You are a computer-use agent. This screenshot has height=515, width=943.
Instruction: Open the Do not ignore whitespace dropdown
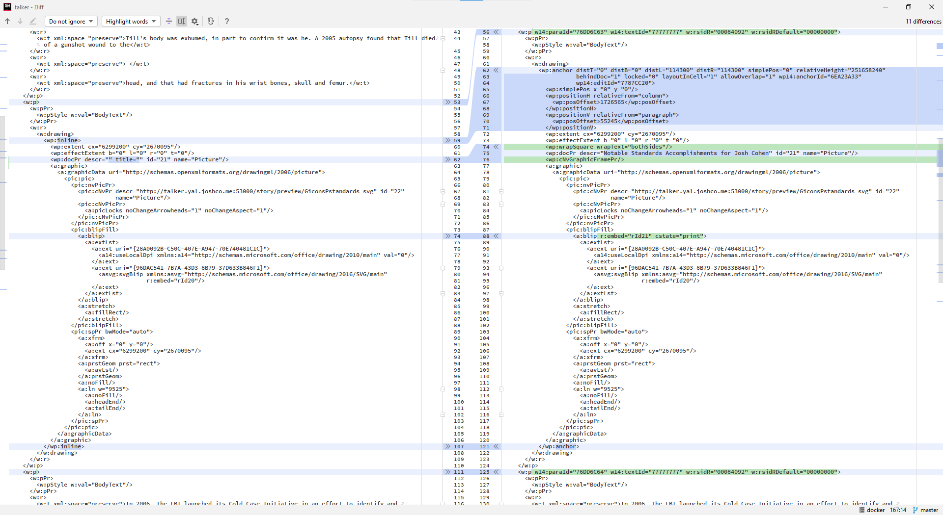[x=71, y=21]
